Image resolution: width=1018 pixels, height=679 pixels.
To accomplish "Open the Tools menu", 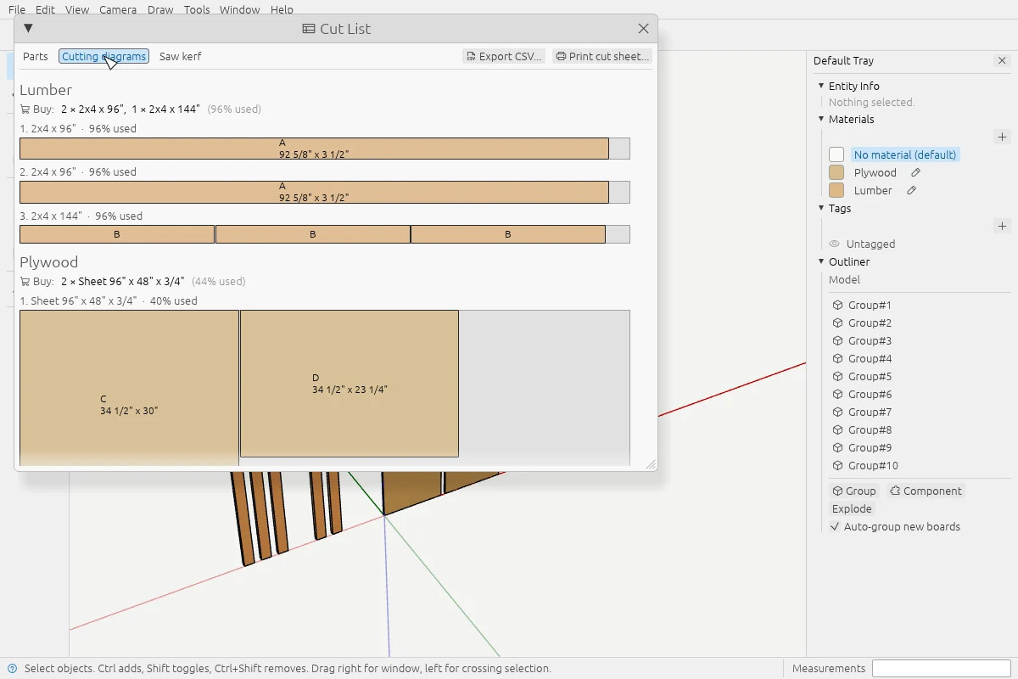I will click(197, 10).
